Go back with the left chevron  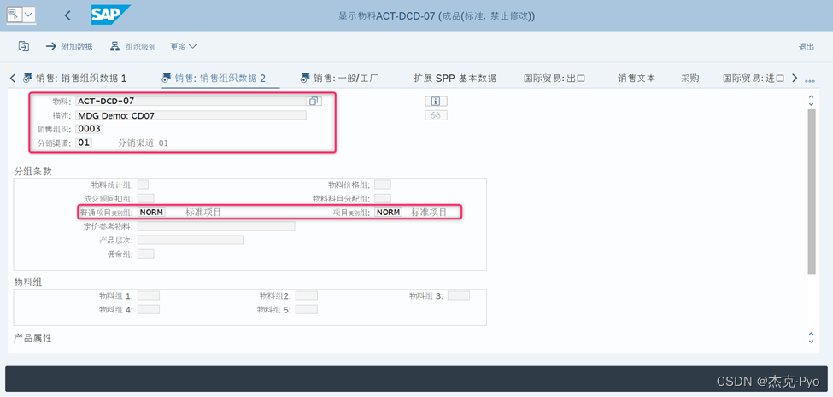67,15
